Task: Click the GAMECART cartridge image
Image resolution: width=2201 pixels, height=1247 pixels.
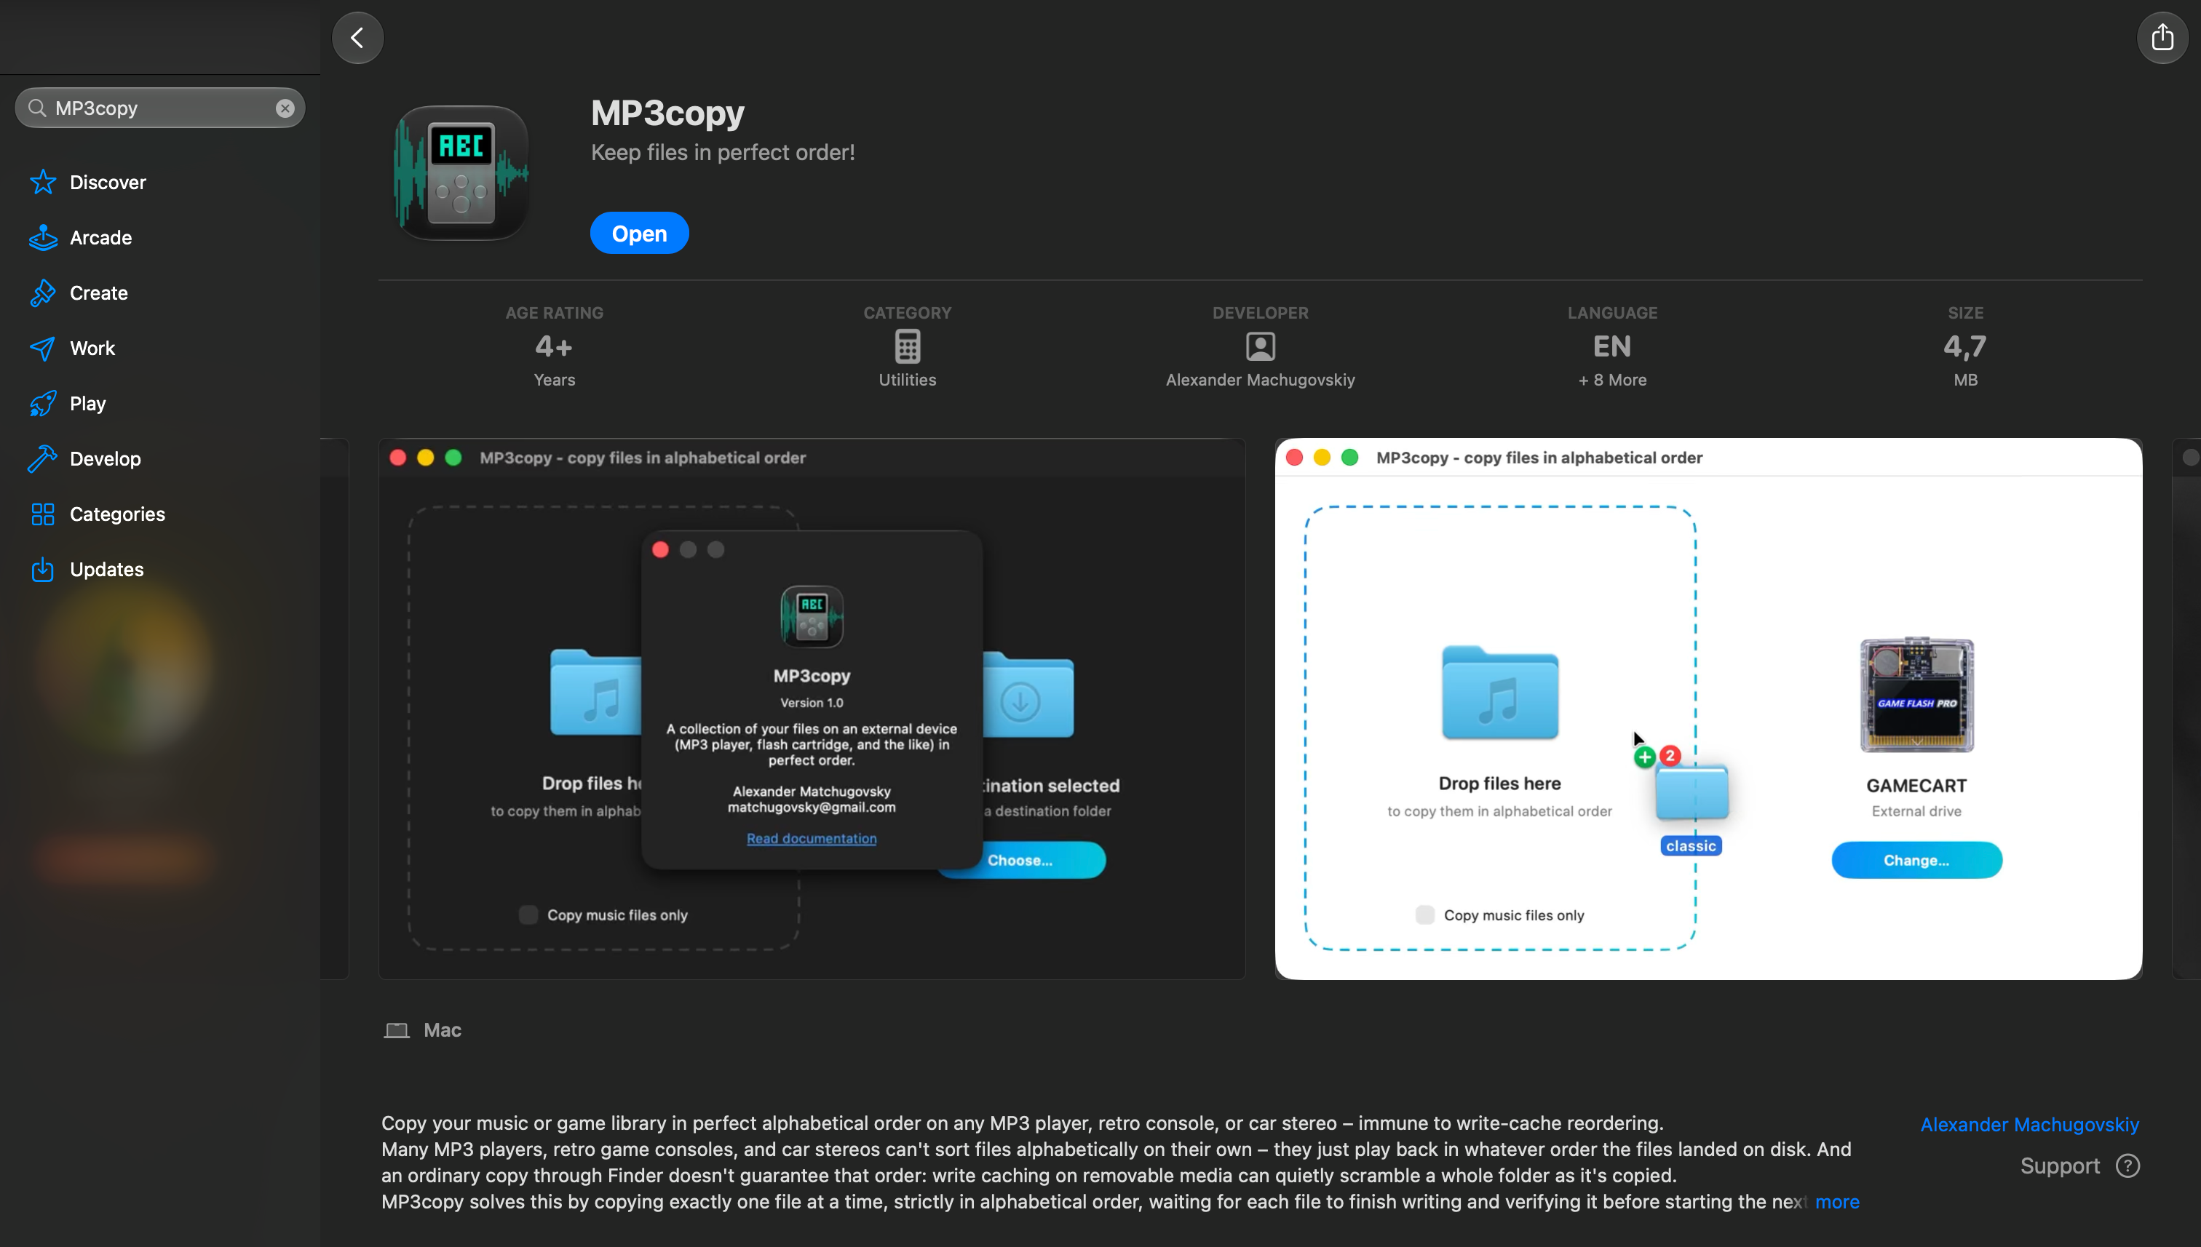Action: [x=1916, y=695]
